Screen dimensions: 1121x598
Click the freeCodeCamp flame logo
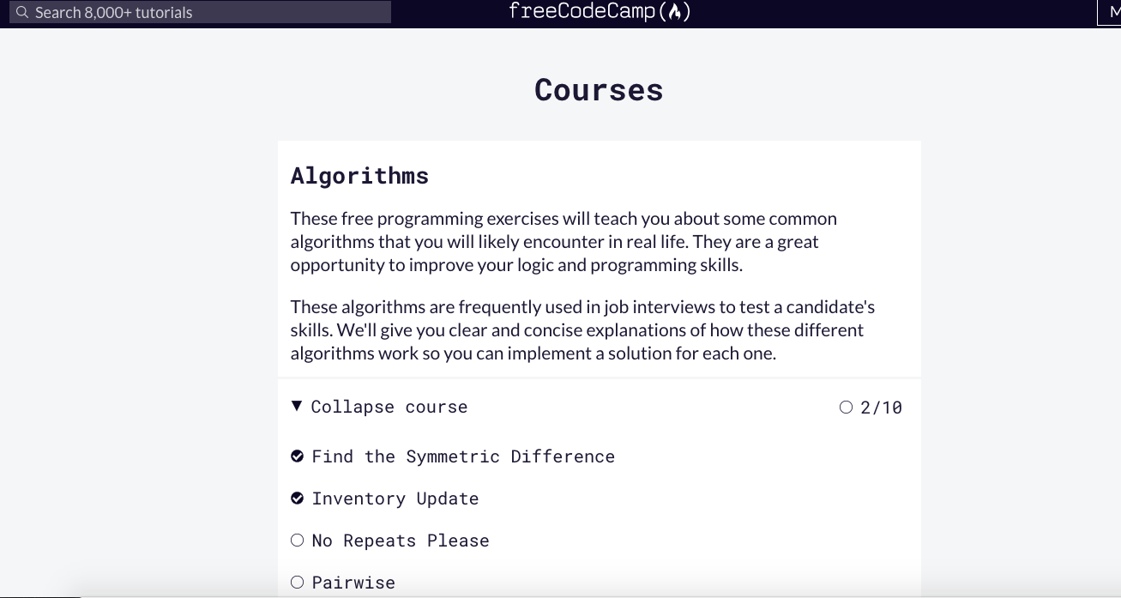click(x=676, y=11)
